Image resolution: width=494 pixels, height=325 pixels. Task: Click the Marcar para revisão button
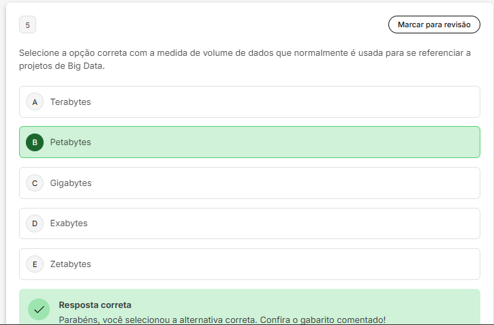(x=434, y=25)
